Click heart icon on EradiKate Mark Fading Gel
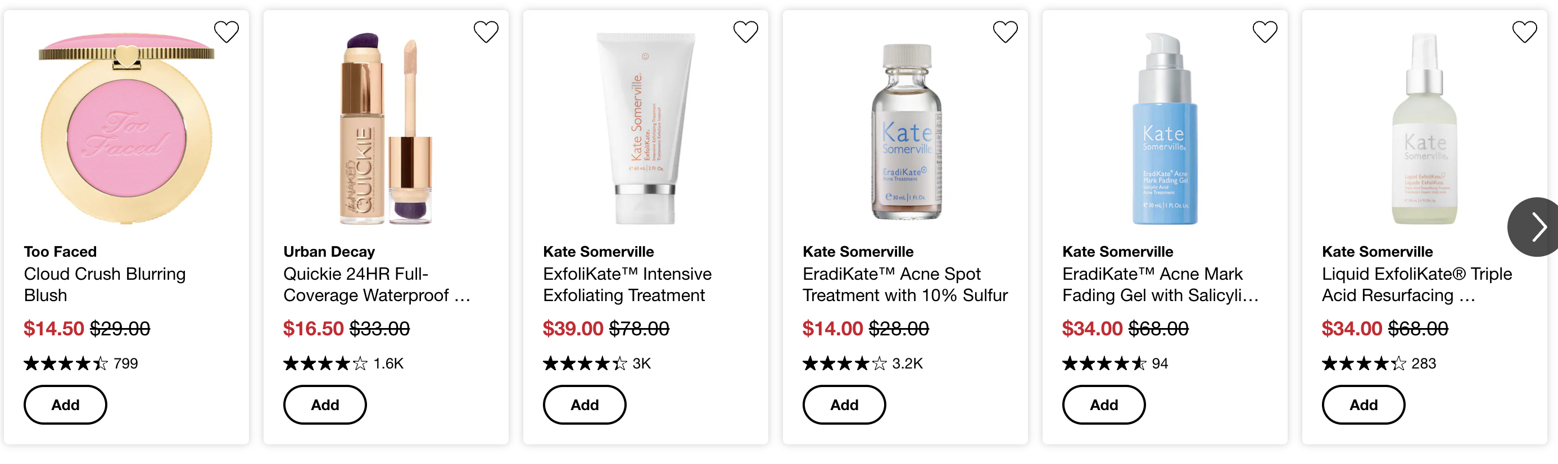 (1265, 31)
